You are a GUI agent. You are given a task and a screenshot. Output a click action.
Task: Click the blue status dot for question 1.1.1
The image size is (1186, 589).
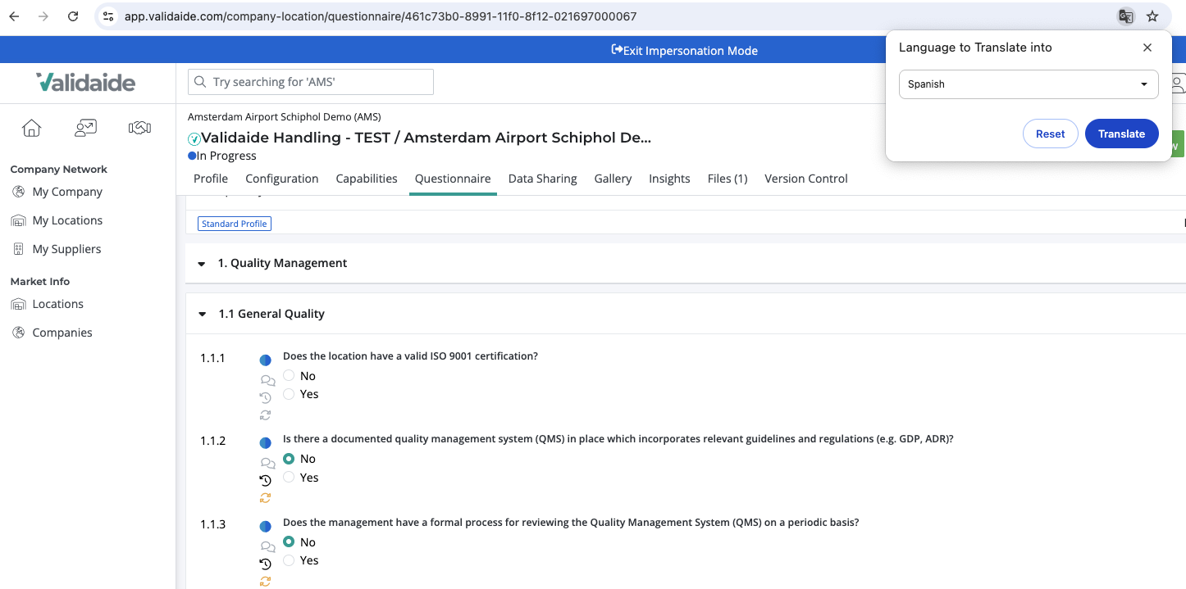point(265,360)
